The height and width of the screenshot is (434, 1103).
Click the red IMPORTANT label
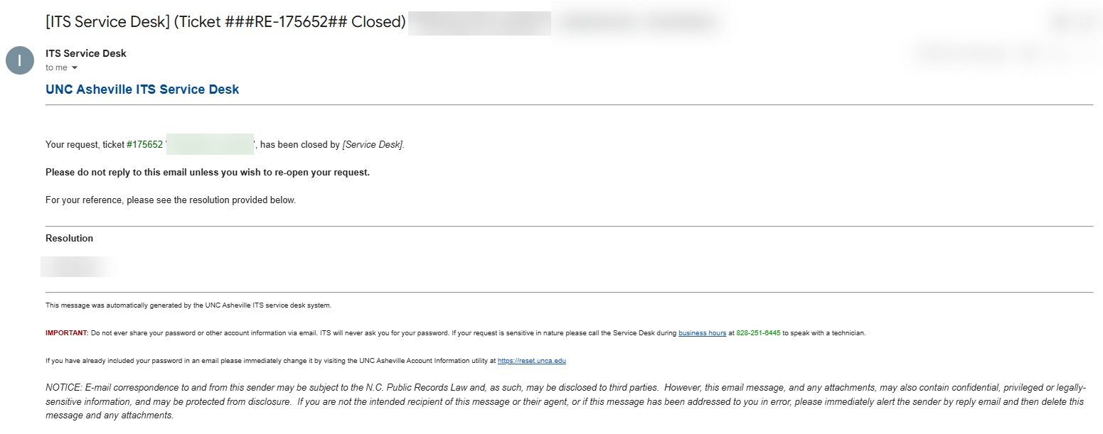click(x=67, y=333)
